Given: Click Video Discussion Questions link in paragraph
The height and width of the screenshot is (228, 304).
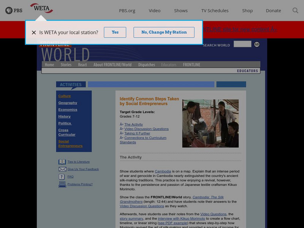Looking at the screenshot, I should click(x=142, y=206).
